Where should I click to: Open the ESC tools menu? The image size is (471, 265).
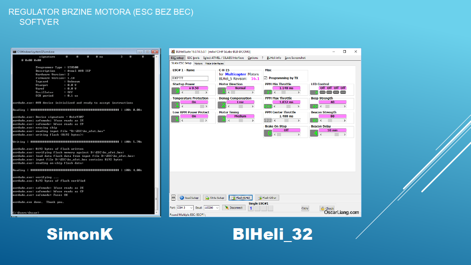(193, 58)
